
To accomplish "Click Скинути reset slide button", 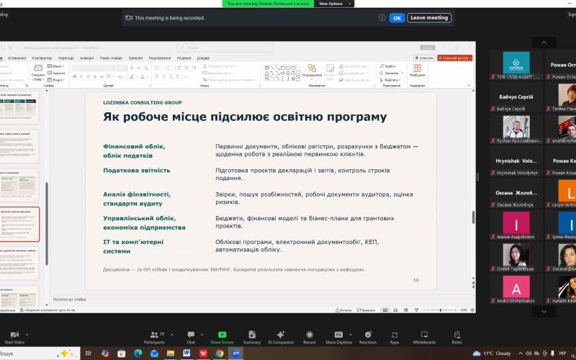I will (56, 73).
